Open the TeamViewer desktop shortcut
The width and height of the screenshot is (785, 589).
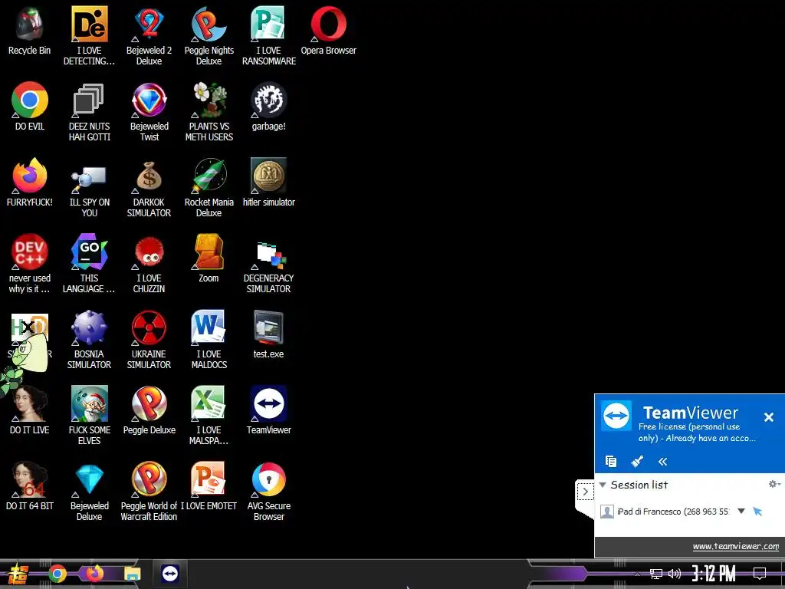pyautogui.click(x=269, y=411)
